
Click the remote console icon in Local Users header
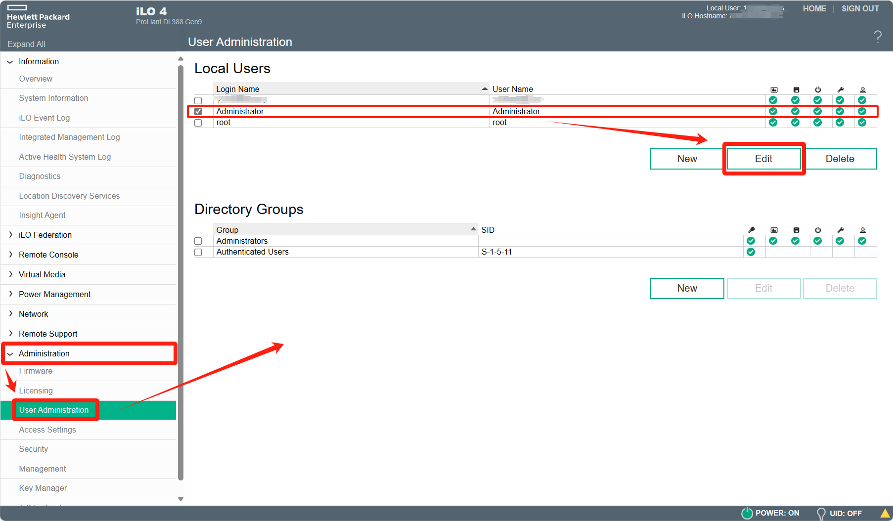tap(774, 89)
